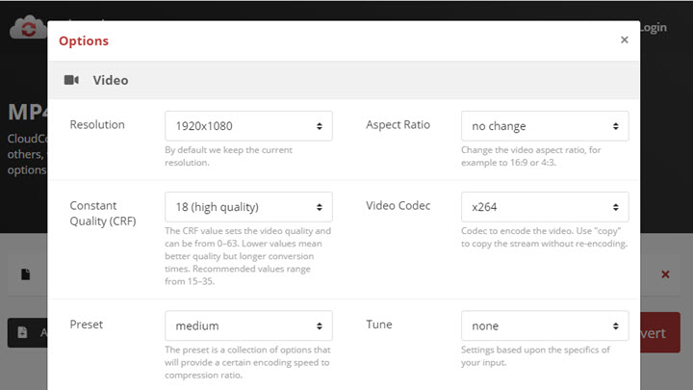
Task: Close the Options dialog with the X
Action: (x=624, y=40)
